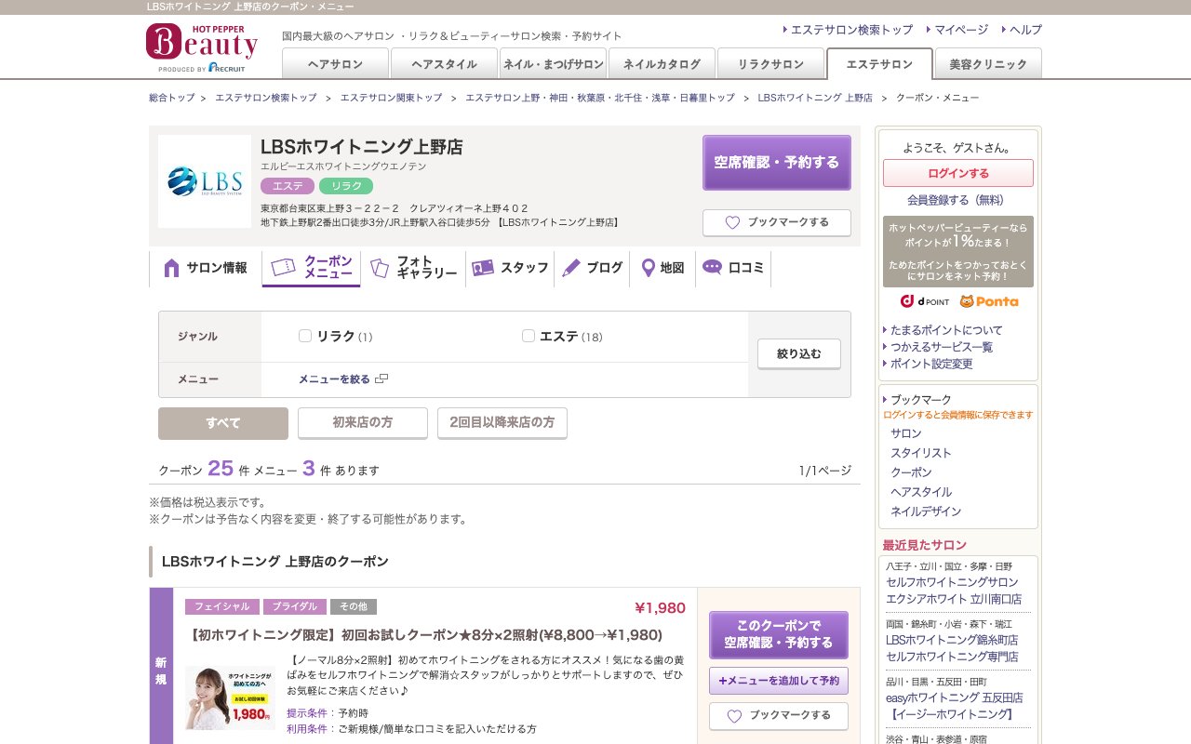This screenshot has height=744, width=1191.
Task: Click the ログインする button
Action: click(957, 173)
